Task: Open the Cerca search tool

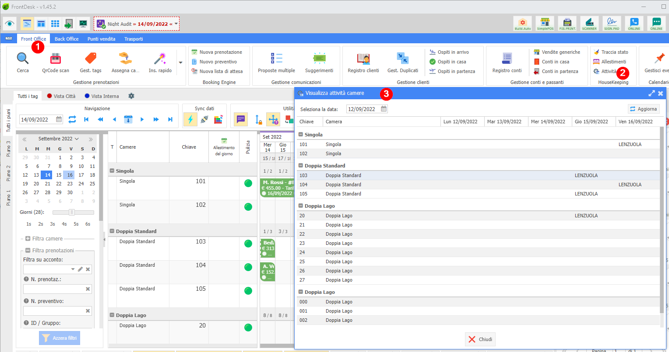Action: (23, 62)
